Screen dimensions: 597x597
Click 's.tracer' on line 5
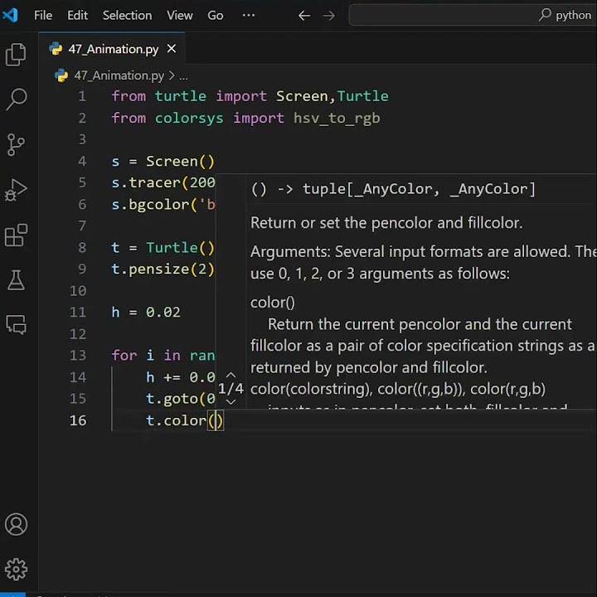pyautogui.click(x=146, y=182)
